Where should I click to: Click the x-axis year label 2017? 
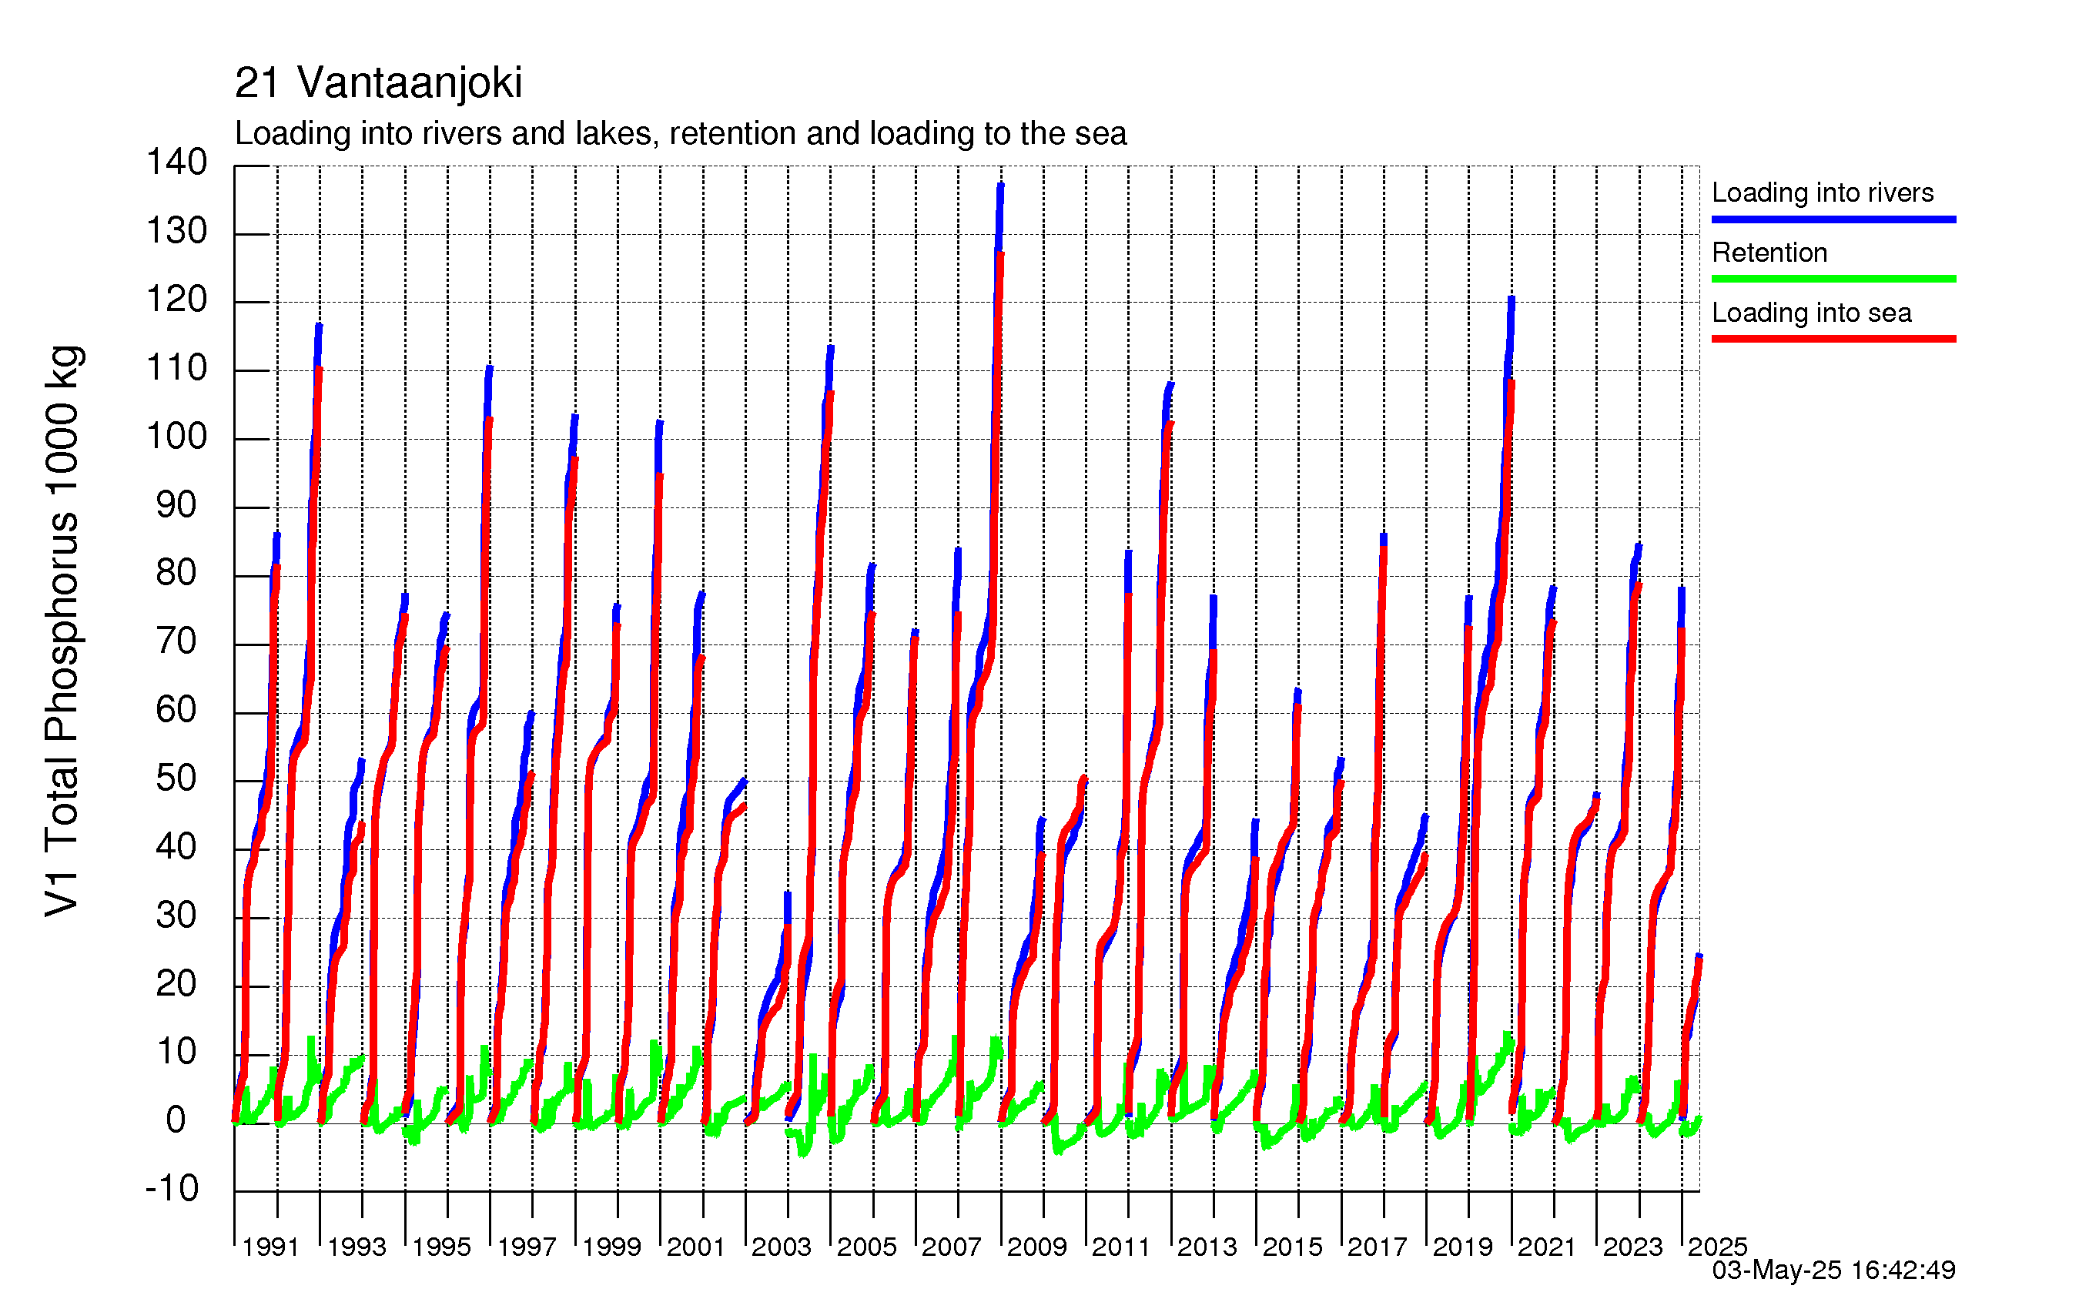tap(1377, 1247)
